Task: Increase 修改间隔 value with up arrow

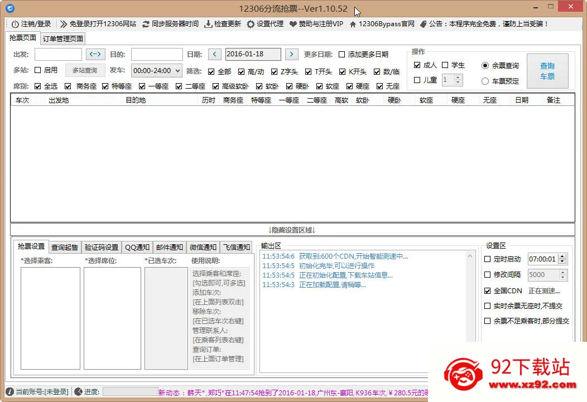Action: tap(562, 272)
